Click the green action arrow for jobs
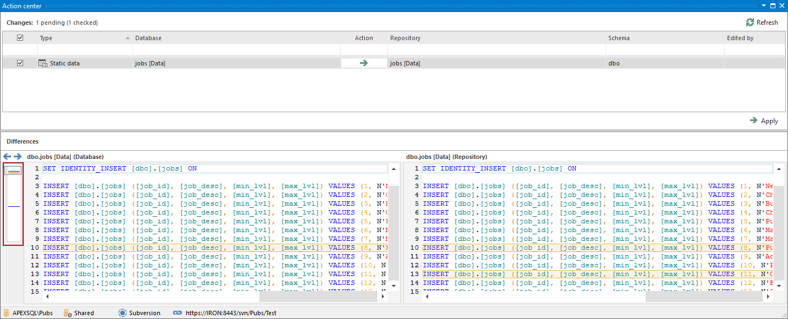 [x=363, y=63]
